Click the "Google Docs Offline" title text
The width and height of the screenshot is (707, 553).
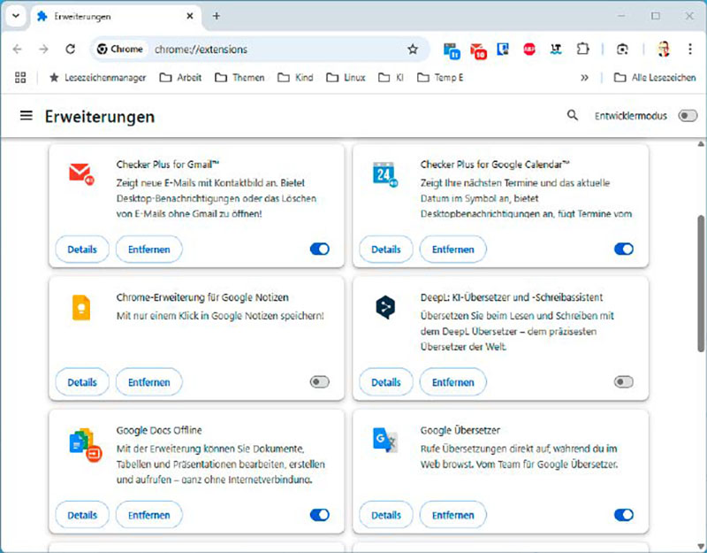coord(159,430)
